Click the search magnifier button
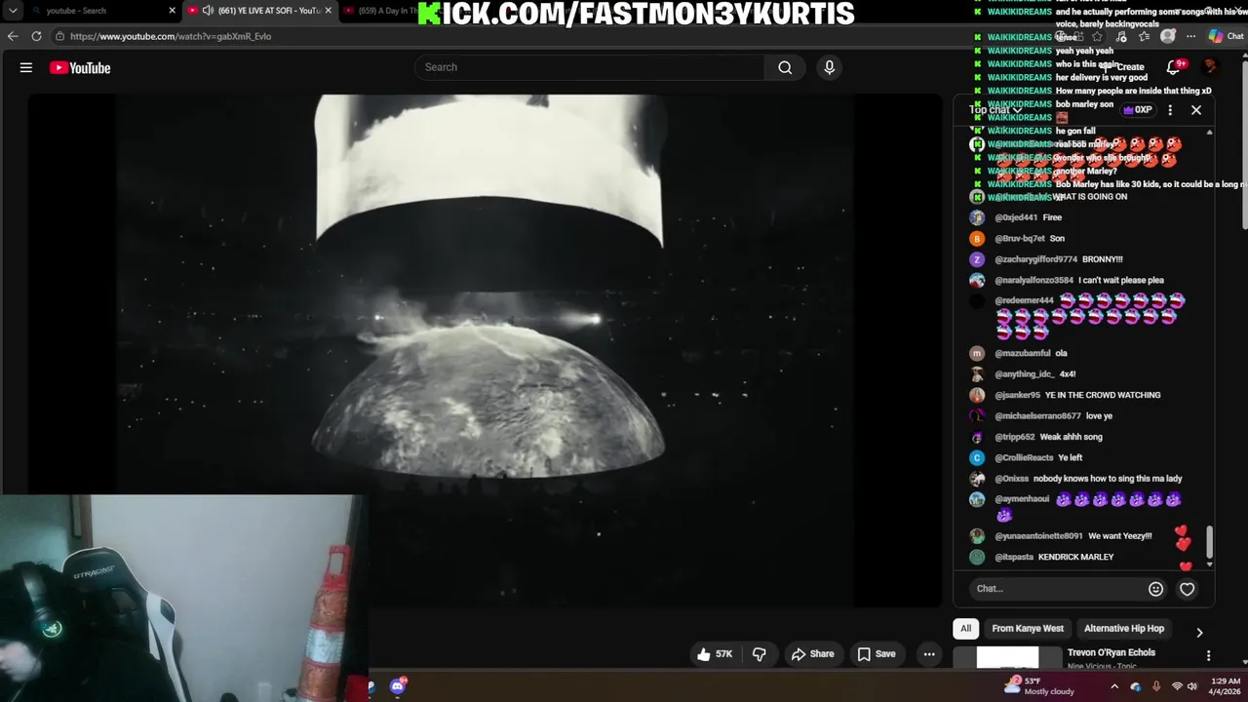1248x702 pixels. point(785,67)
